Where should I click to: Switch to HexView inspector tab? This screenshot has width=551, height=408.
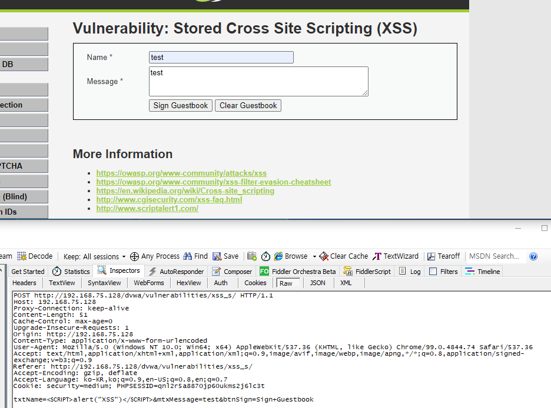pyautogui.click(x=189, y=283)
